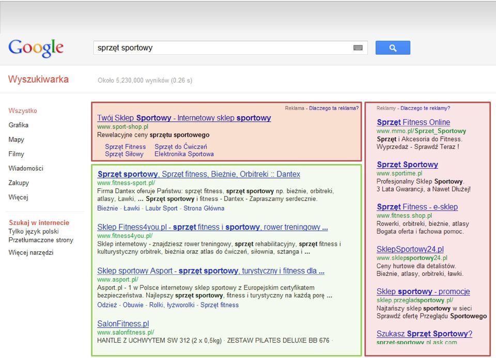This screenshot has width=496, height=358.
Task: Click URL text 'www.fitness4you.pl/'
Action: [125, 236]
